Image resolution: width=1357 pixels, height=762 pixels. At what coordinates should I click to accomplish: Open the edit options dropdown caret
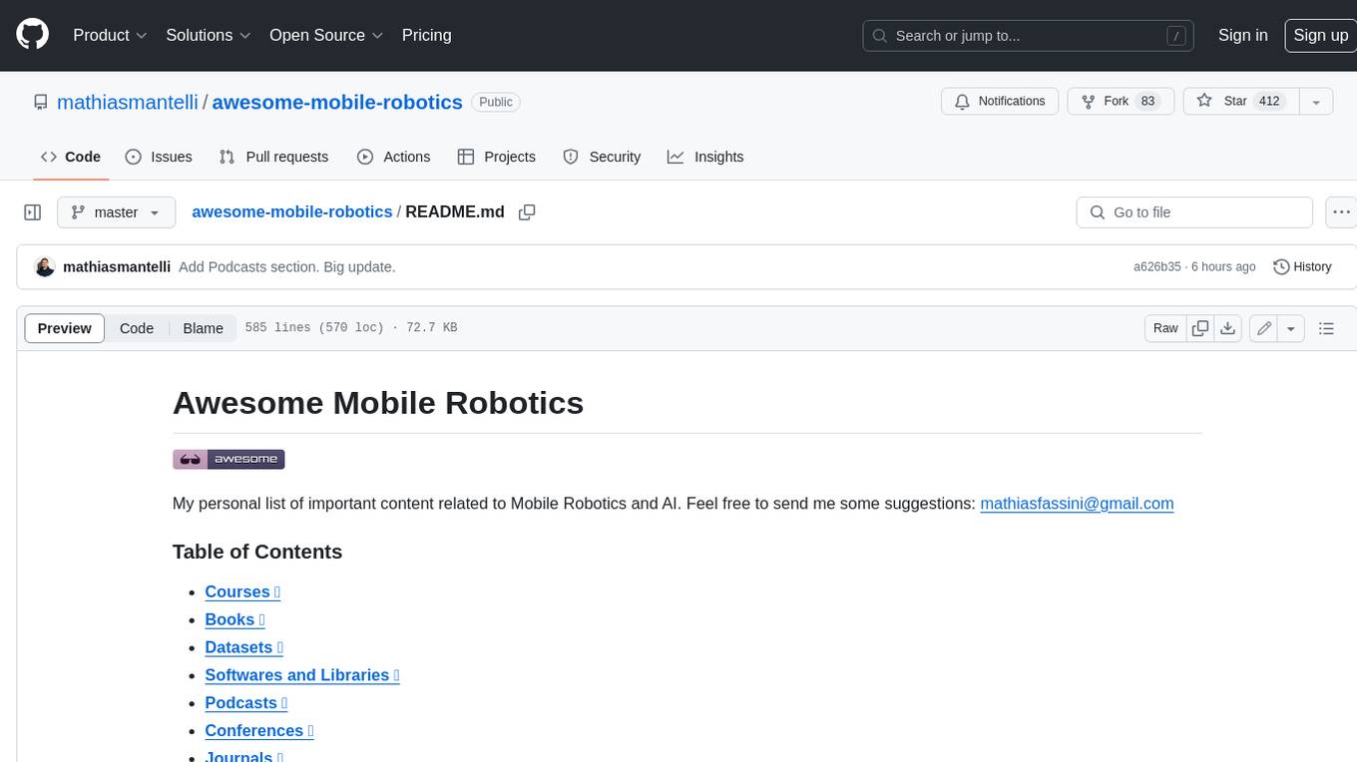point(1291,328)
